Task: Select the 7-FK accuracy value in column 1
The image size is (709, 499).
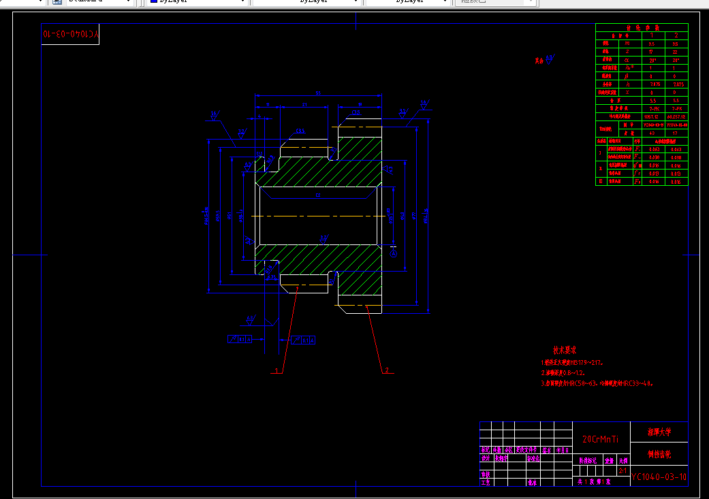Action: pyautogui.click(x=654, y=108)
